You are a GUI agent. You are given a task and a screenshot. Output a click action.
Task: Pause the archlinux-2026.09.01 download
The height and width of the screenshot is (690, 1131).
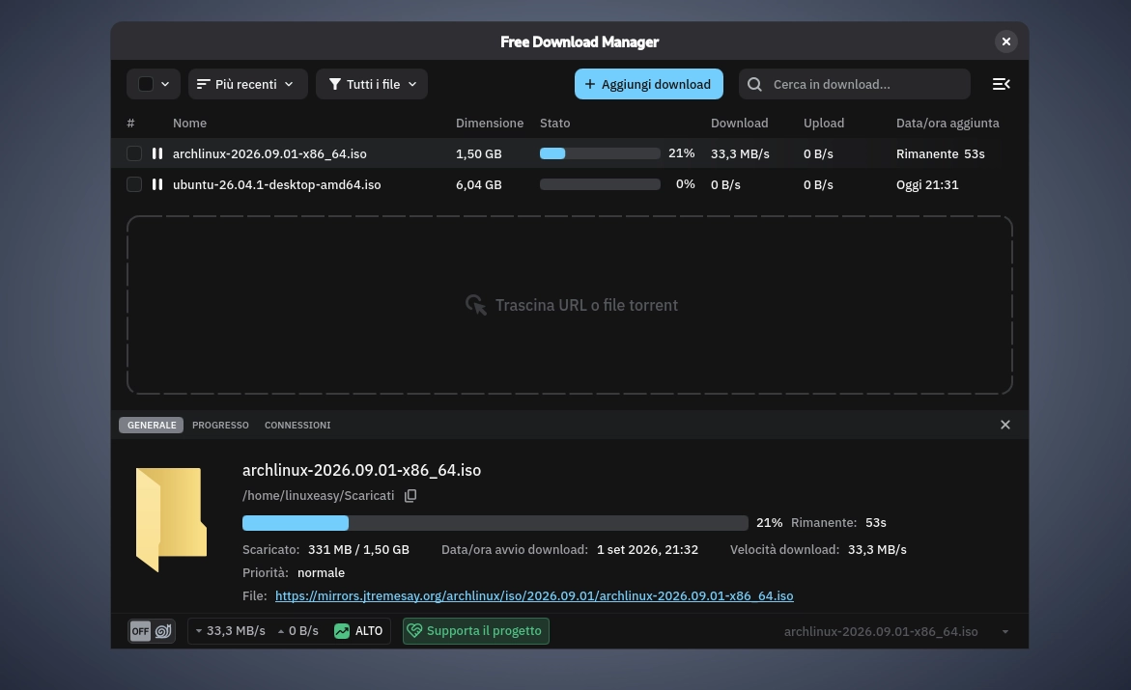pos(157,153)
